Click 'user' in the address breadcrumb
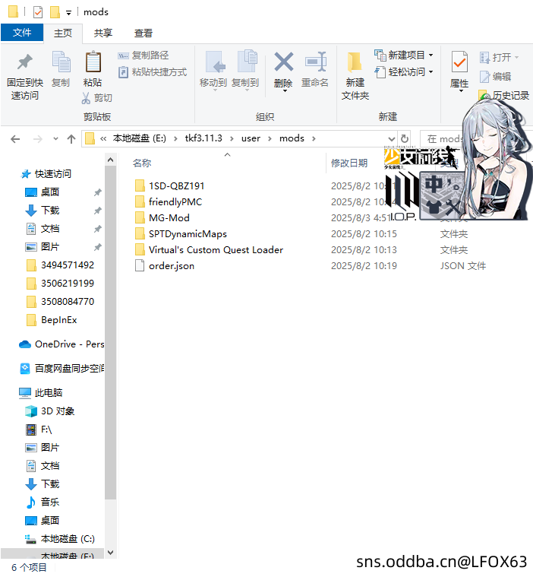The width and height of the screenshot is (533, 577). click(251, 138)
